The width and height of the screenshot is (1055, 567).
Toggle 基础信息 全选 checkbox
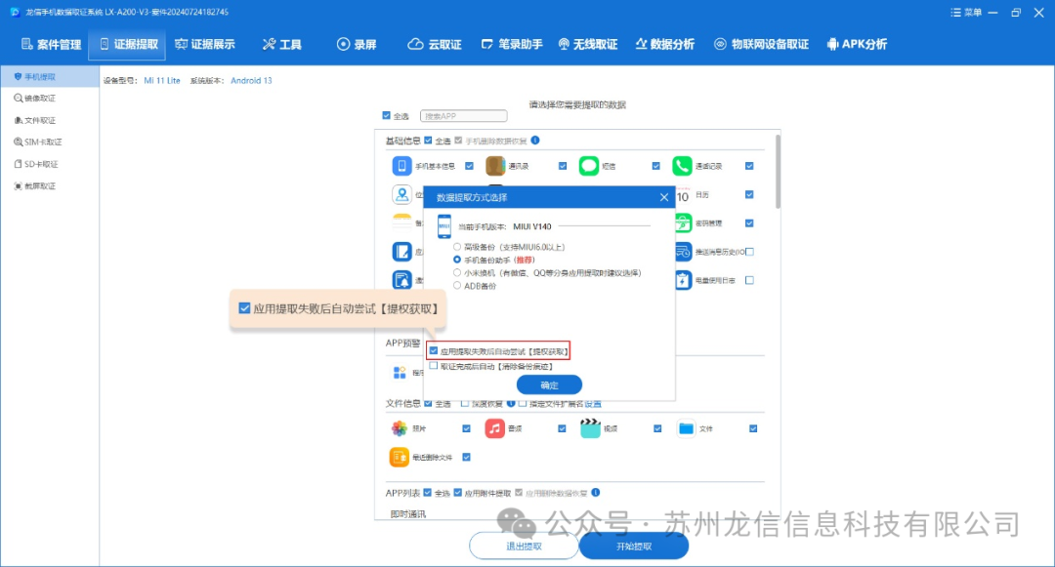point(428,141)
